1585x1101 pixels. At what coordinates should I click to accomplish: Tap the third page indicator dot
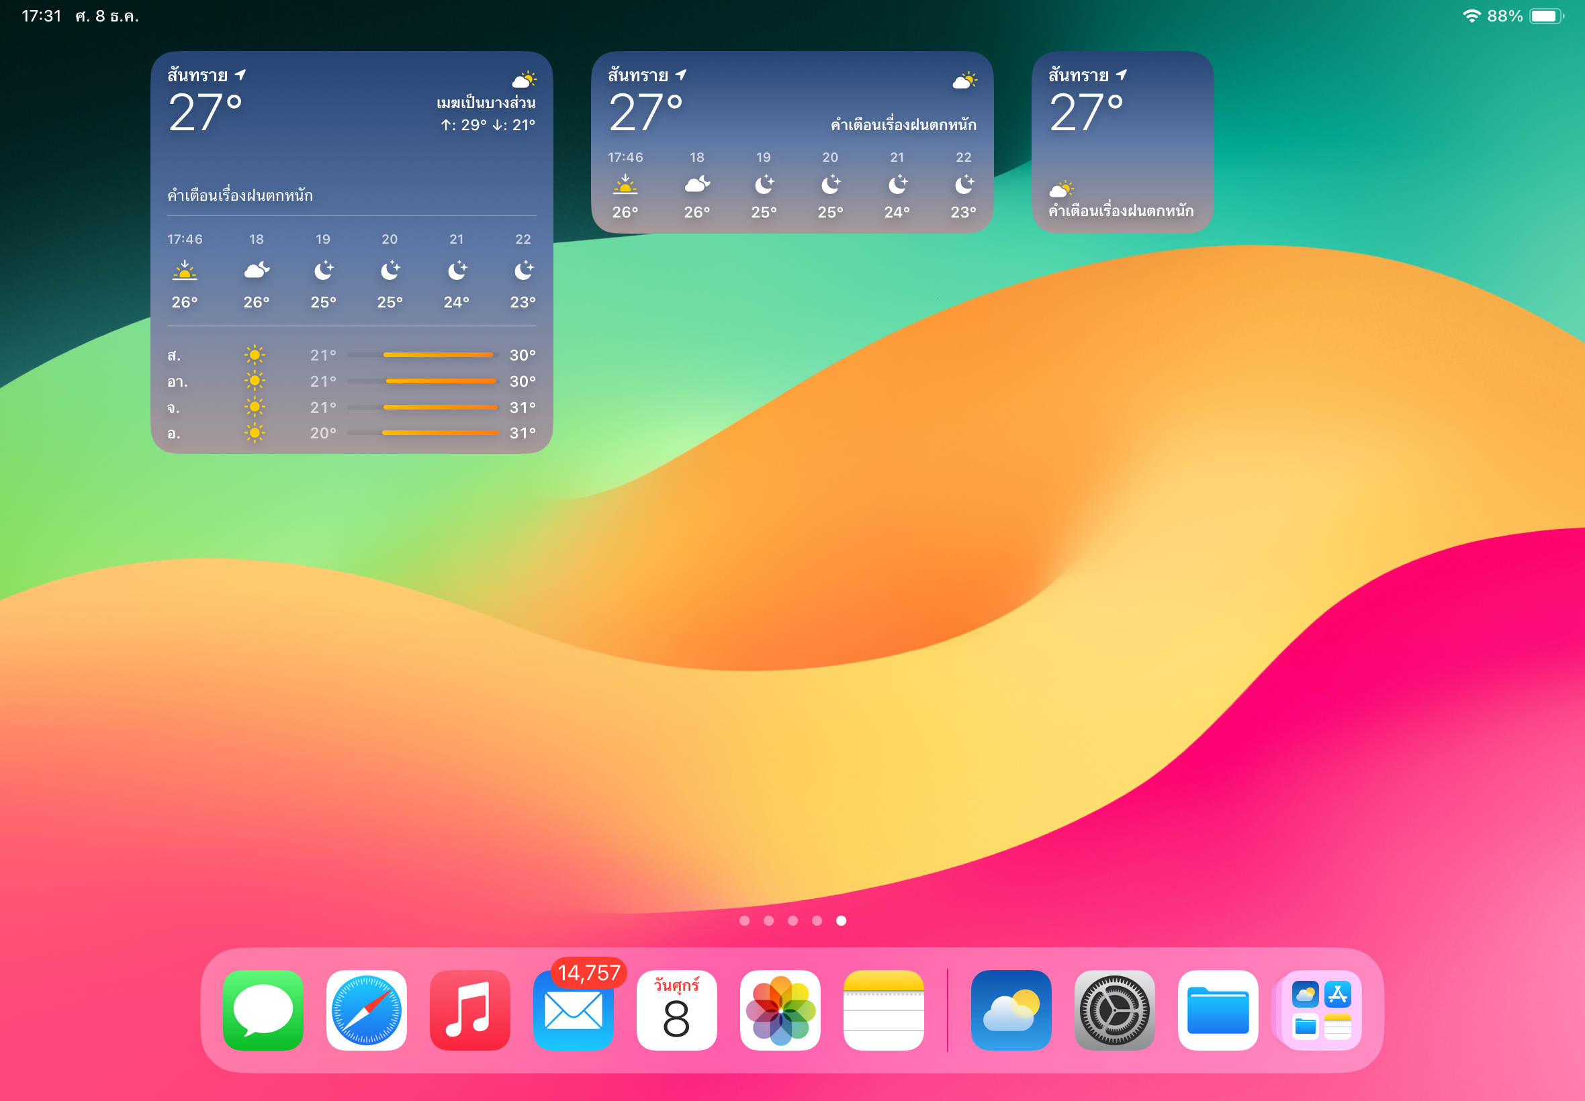pos(793,920)
